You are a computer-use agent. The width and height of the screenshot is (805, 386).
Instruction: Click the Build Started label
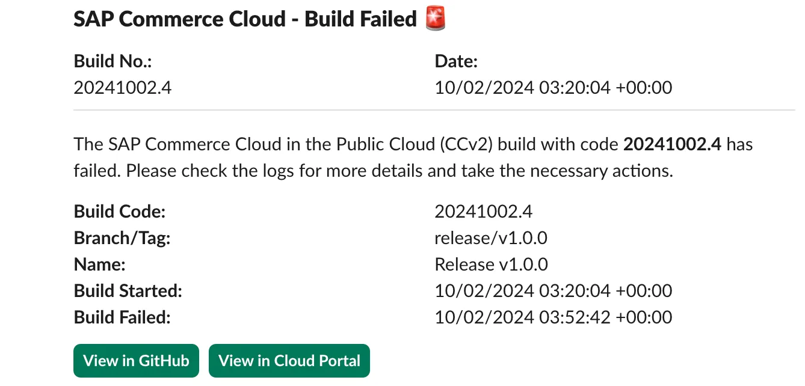point(128,291)
